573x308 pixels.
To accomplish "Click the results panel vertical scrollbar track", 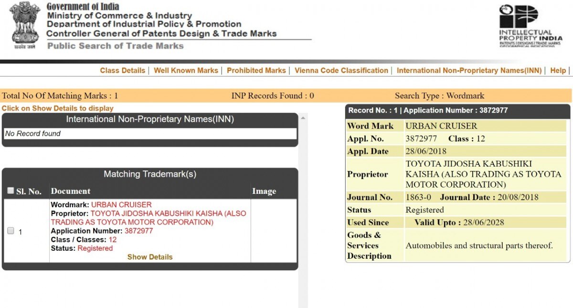I will click(x=303, y=215).
